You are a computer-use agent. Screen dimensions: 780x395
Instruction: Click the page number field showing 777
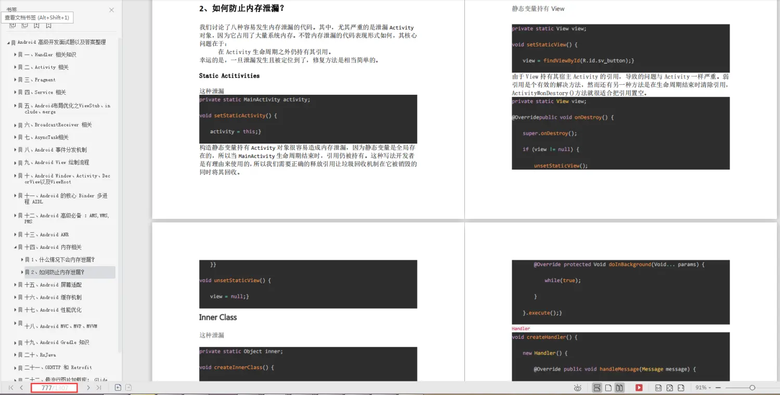(x=54, y=388)
